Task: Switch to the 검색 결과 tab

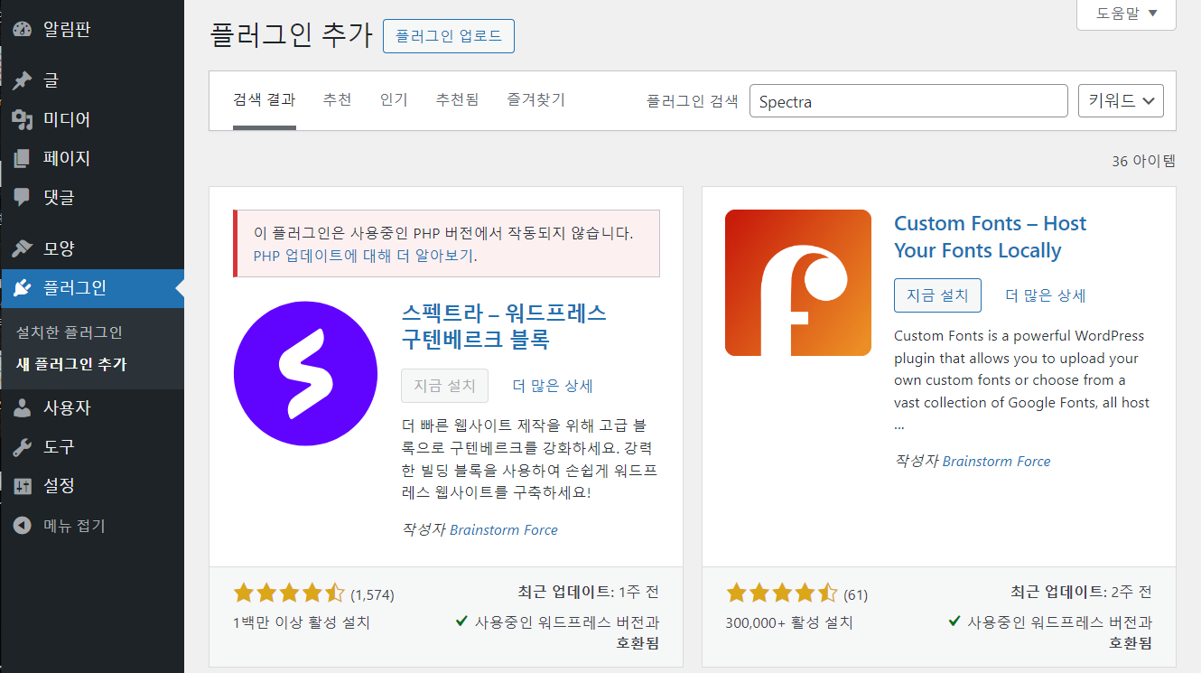Action: coord(264,100)
